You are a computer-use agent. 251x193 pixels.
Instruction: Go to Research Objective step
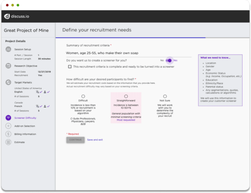click(x=26, y=66)
